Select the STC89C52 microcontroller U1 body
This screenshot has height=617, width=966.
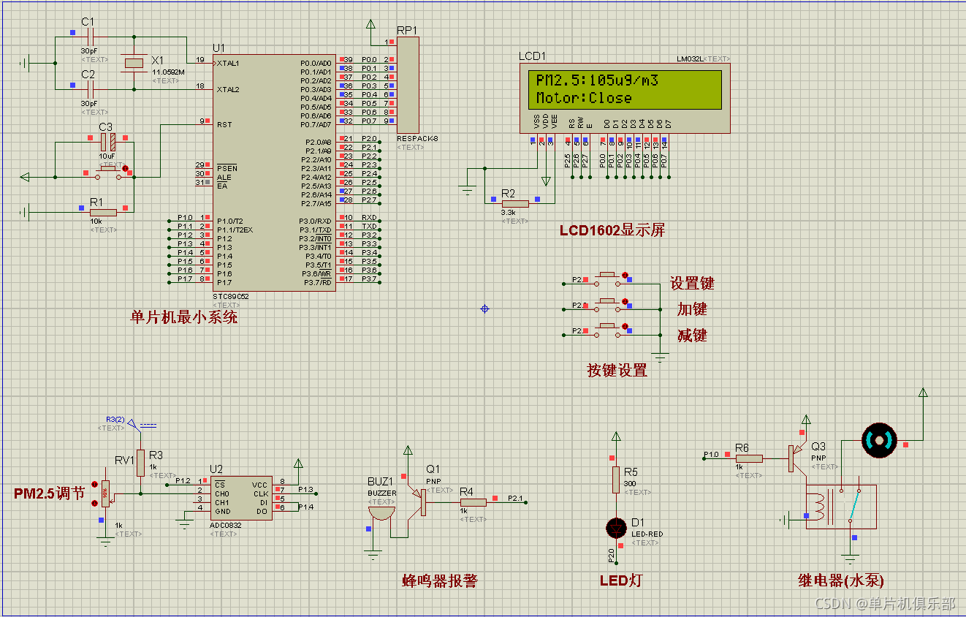coord(274,172)
